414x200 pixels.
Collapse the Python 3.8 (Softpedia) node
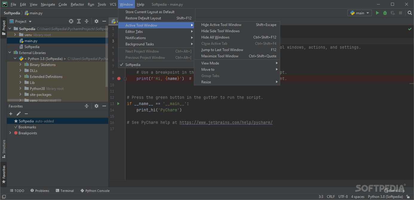click(15, 59)
